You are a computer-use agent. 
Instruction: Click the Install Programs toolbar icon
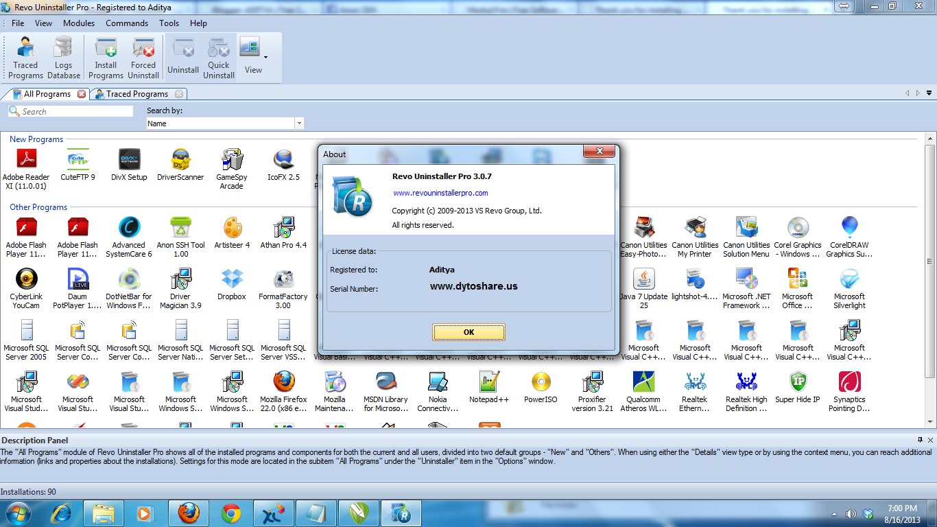(x=106, y=58)
